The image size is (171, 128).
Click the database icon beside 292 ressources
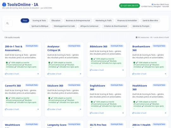tap(136, 37)
